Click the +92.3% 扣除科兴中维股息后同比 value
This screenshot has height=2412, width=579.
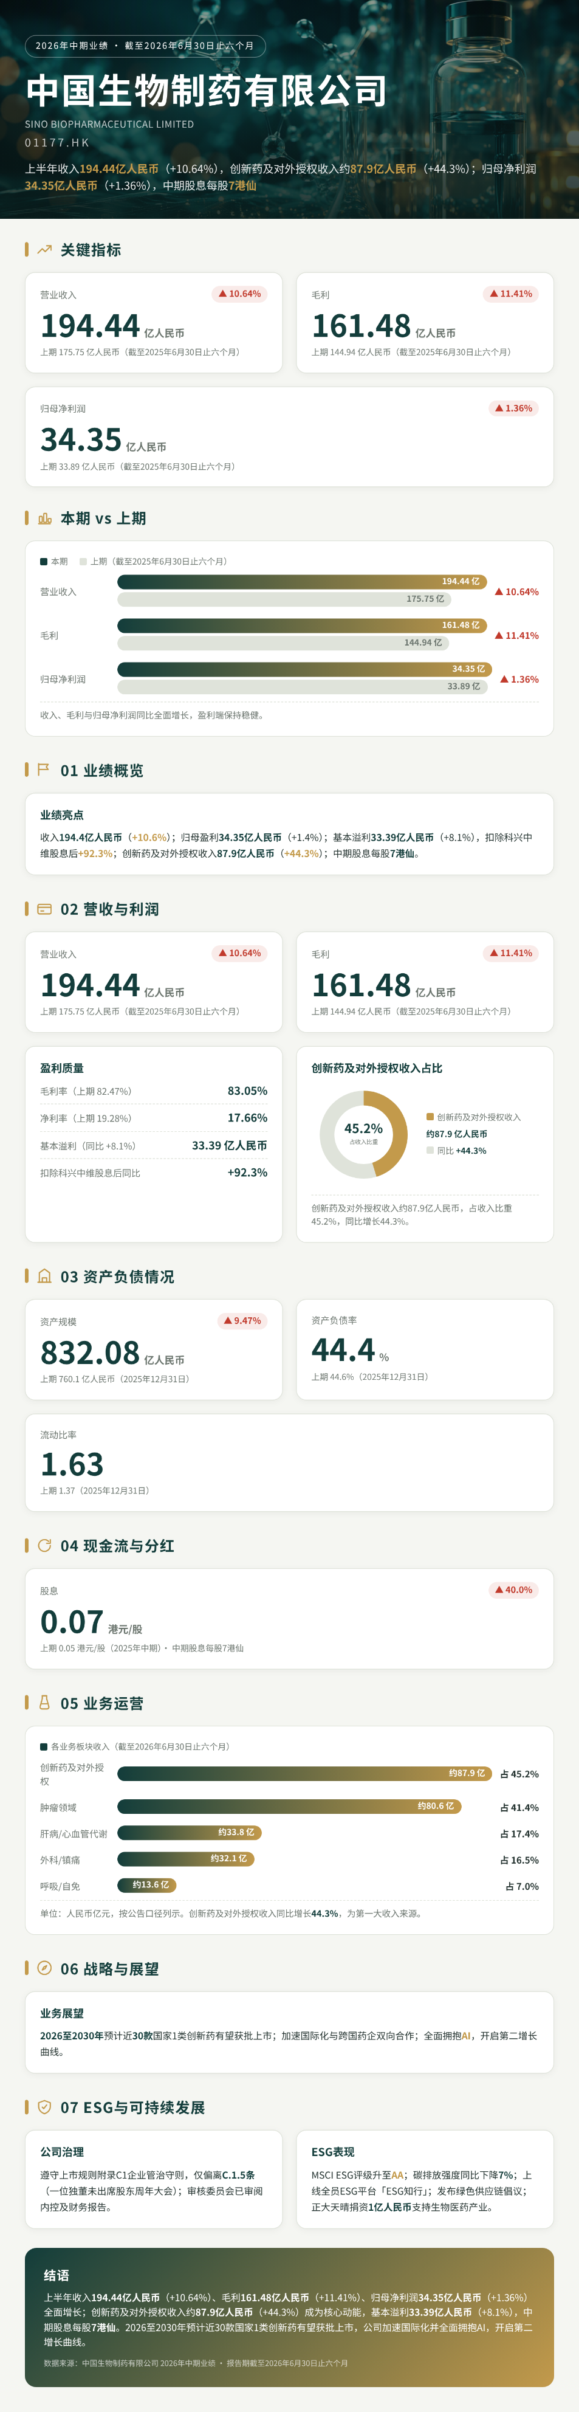(247, 1173)
